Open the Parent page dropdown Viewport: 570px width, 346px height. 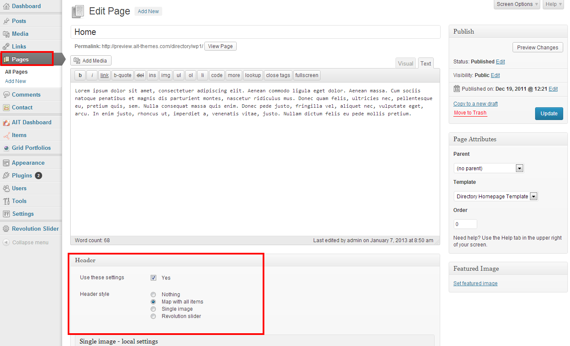pyautogui.click(x=488, y=169)
